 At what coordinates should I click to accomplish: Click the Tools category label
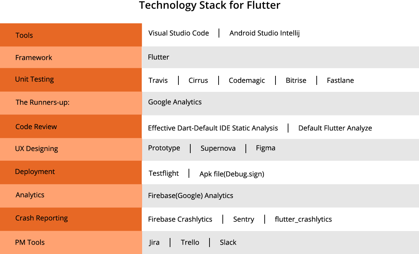click(24, 35)
